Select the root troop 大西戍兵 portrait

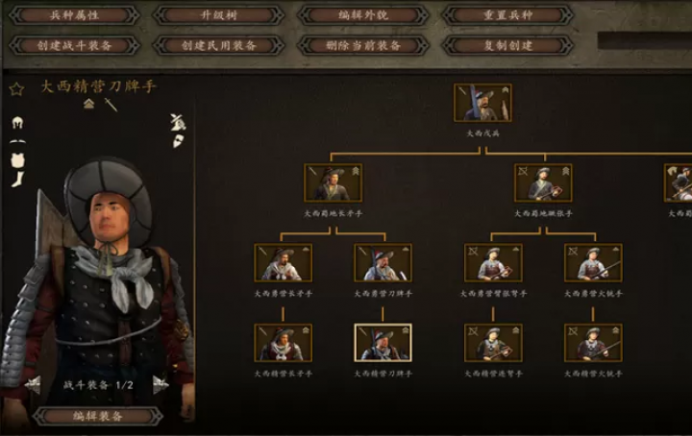pyautogui.click(x=482, y=103)
